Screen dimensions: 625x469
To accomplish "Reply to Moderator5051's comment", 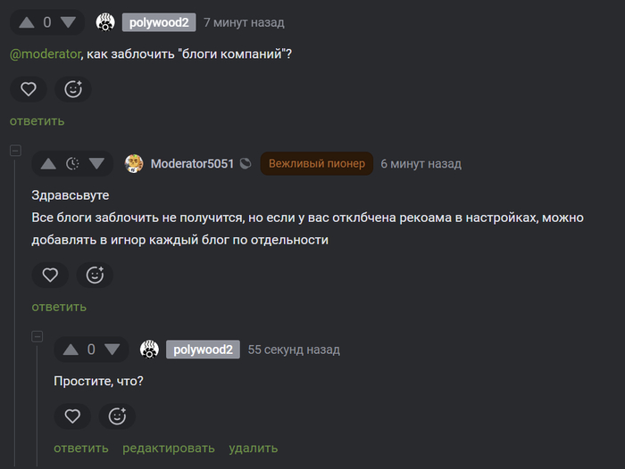I will 59,307.
